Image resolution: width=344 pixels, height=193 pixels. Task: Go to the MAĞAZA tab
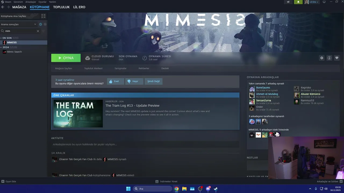click(19, 7)
